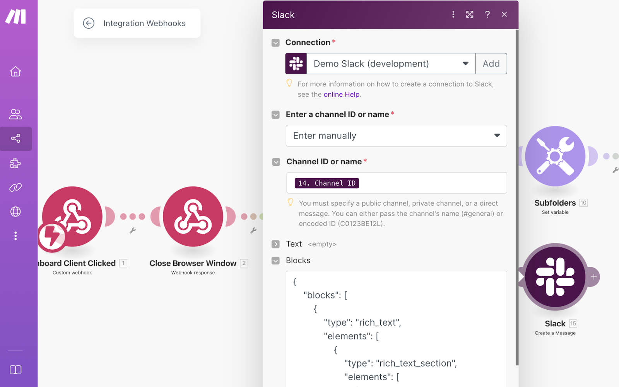619x387 pixels.
Task: Open the documentation book icon in the sidebar
Action: 15,370
